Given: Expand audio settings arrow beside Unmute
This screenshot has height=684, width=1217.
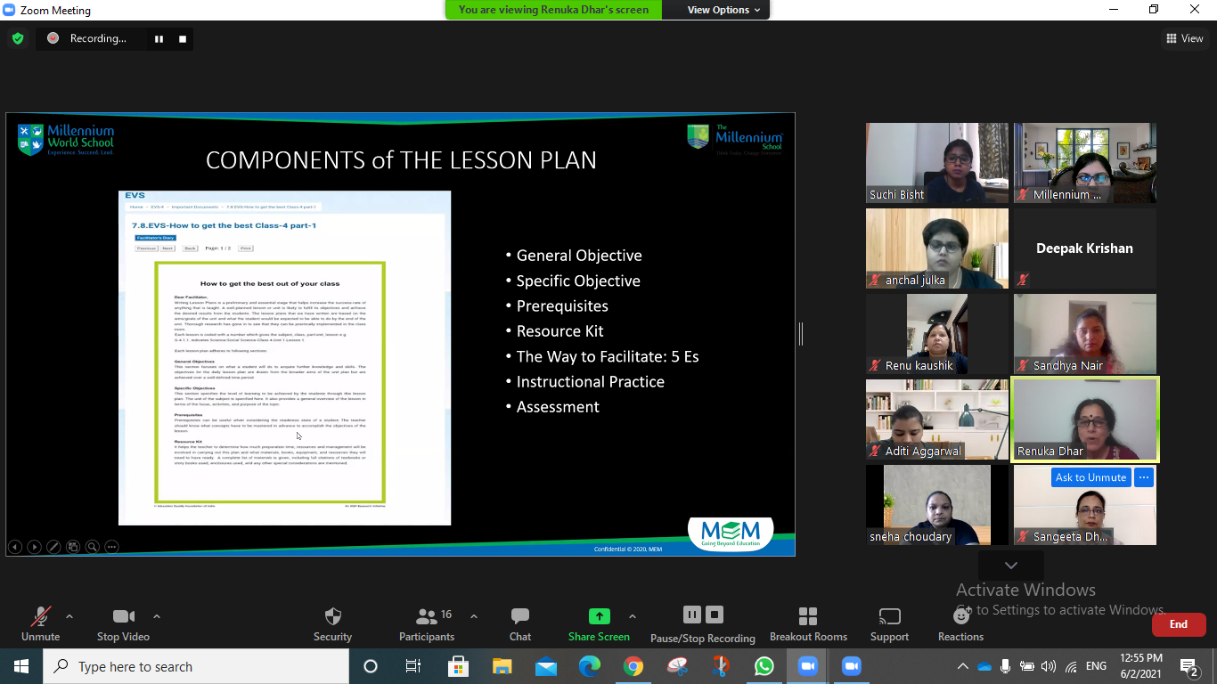Looking at the screenshot, I should (69, 615).
